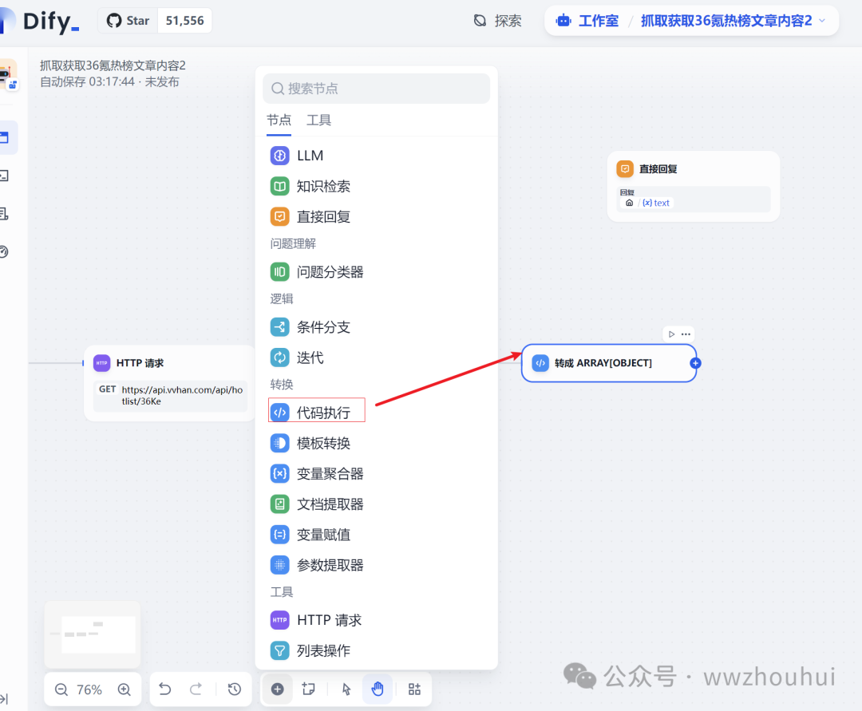Image resolution: width=862 pixels, height=711 pixels.
Task: Click the canvas minimap thumbnail
Action: pos(93,634)
